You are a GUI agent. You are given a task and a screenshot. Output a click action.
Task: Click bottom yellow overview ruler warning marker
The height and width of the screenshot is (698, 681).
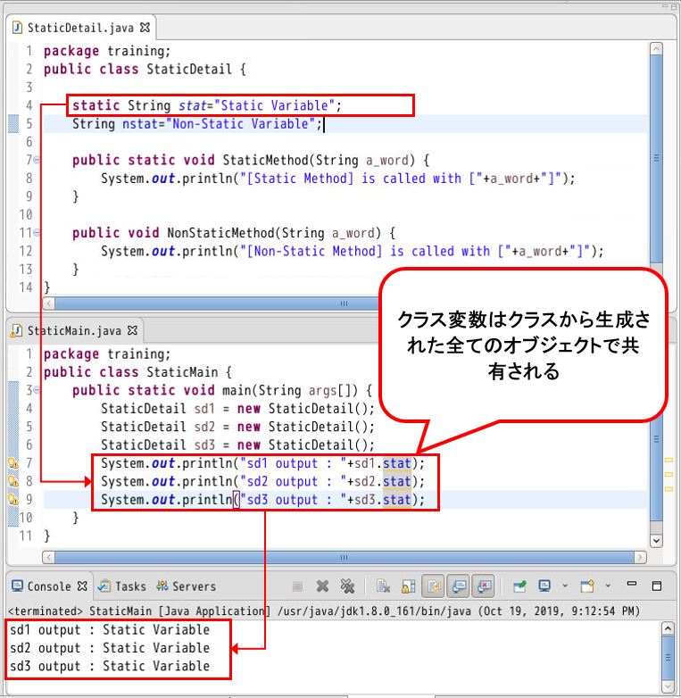pos(669,489)
